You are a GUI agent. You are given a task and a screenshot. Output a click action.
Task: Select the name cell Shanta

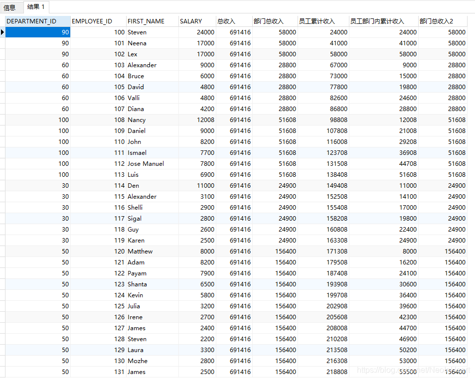click(x=153, y=284)
